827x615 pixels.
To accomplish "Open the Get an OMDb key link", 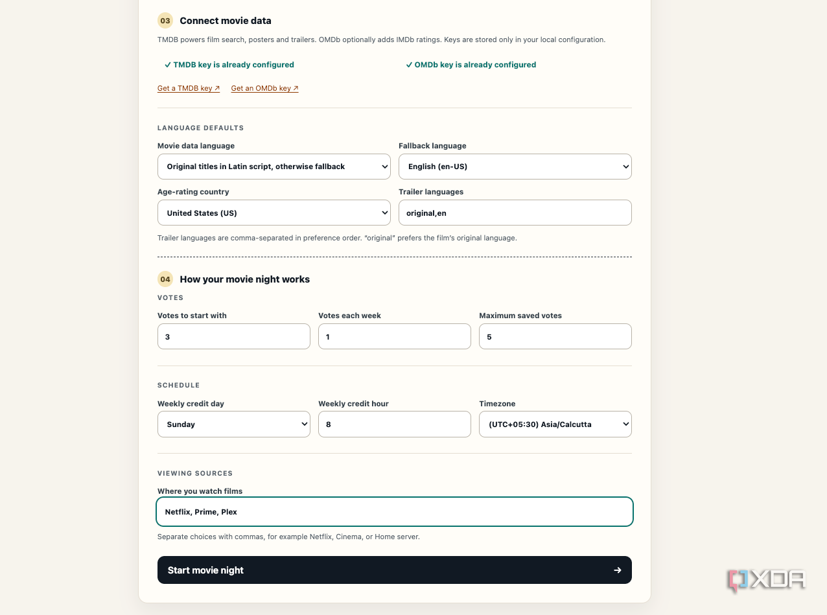I will pyautogui.click(x=264, y=88).
